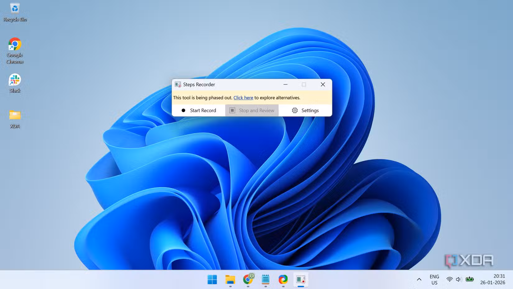Open Steps Recorder Settings
Screen dimensions: 513x289
tap(305, 111)
